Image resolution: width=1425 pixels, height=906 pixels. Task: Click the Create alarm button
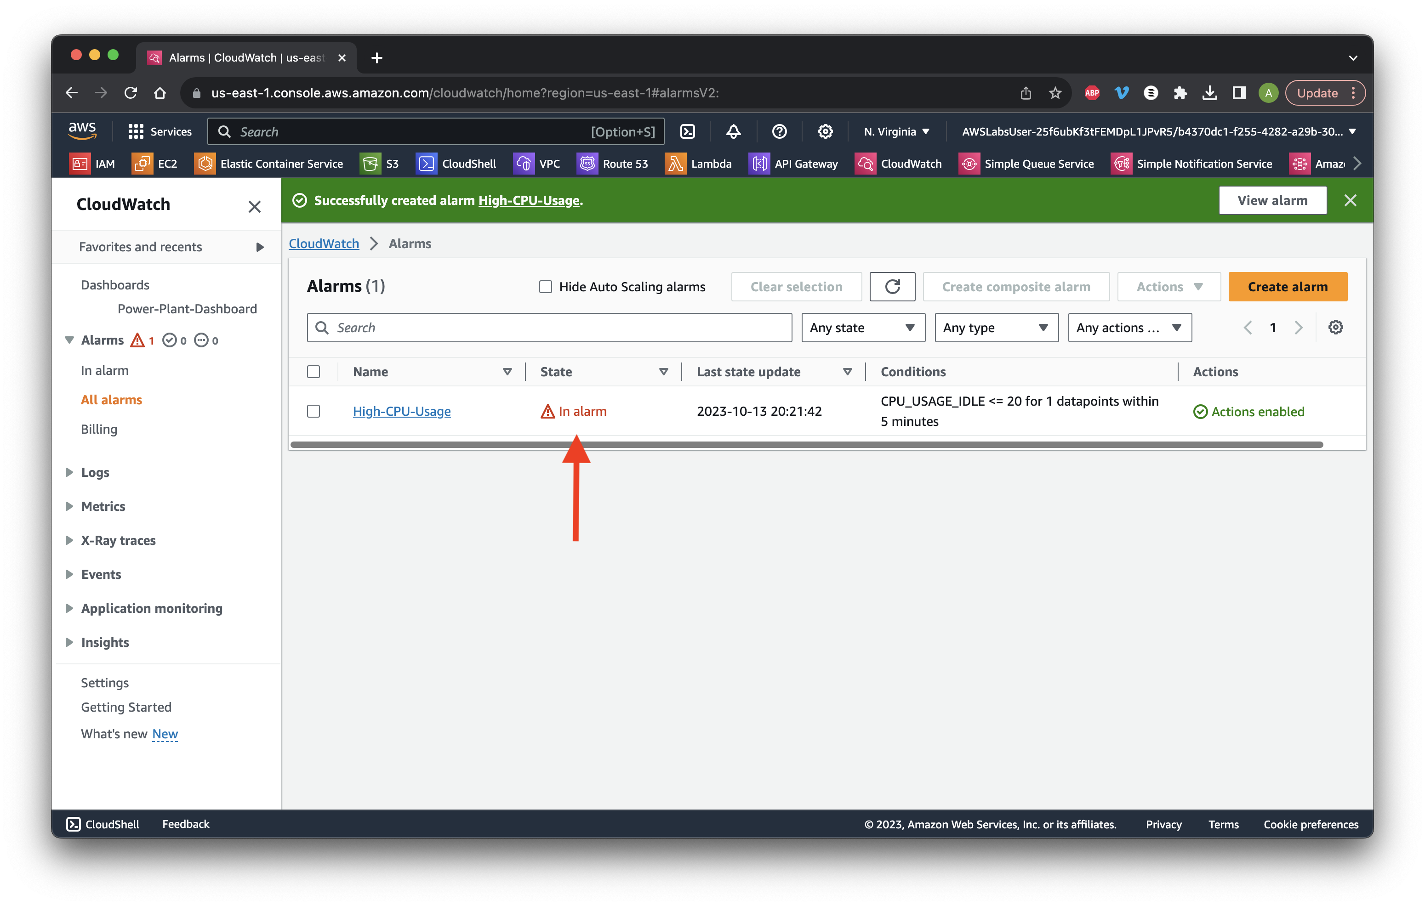[1288, 287]
